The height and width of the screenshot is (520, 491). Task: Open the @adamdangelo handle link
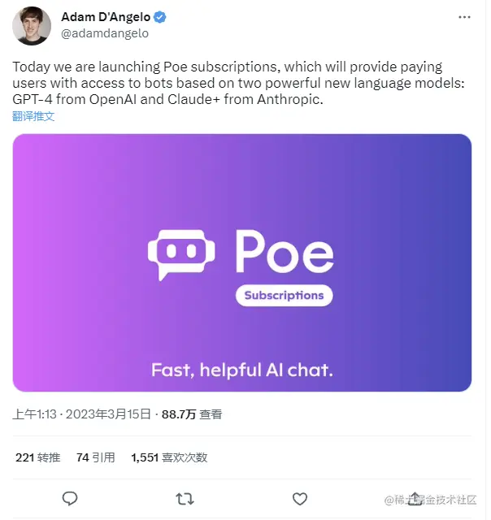pyautogui.click(x=105, y=33)
